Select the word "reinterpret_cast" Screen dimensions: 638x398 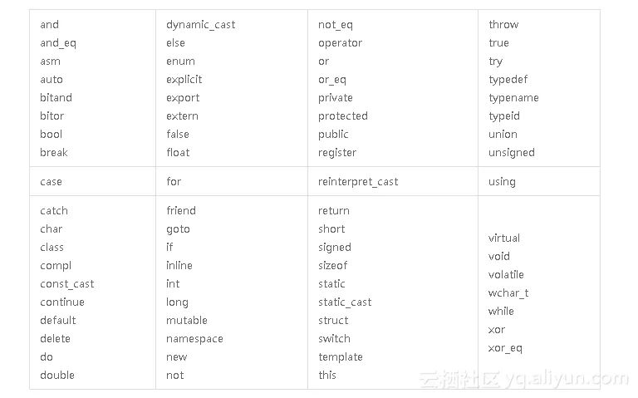point(358,182)
